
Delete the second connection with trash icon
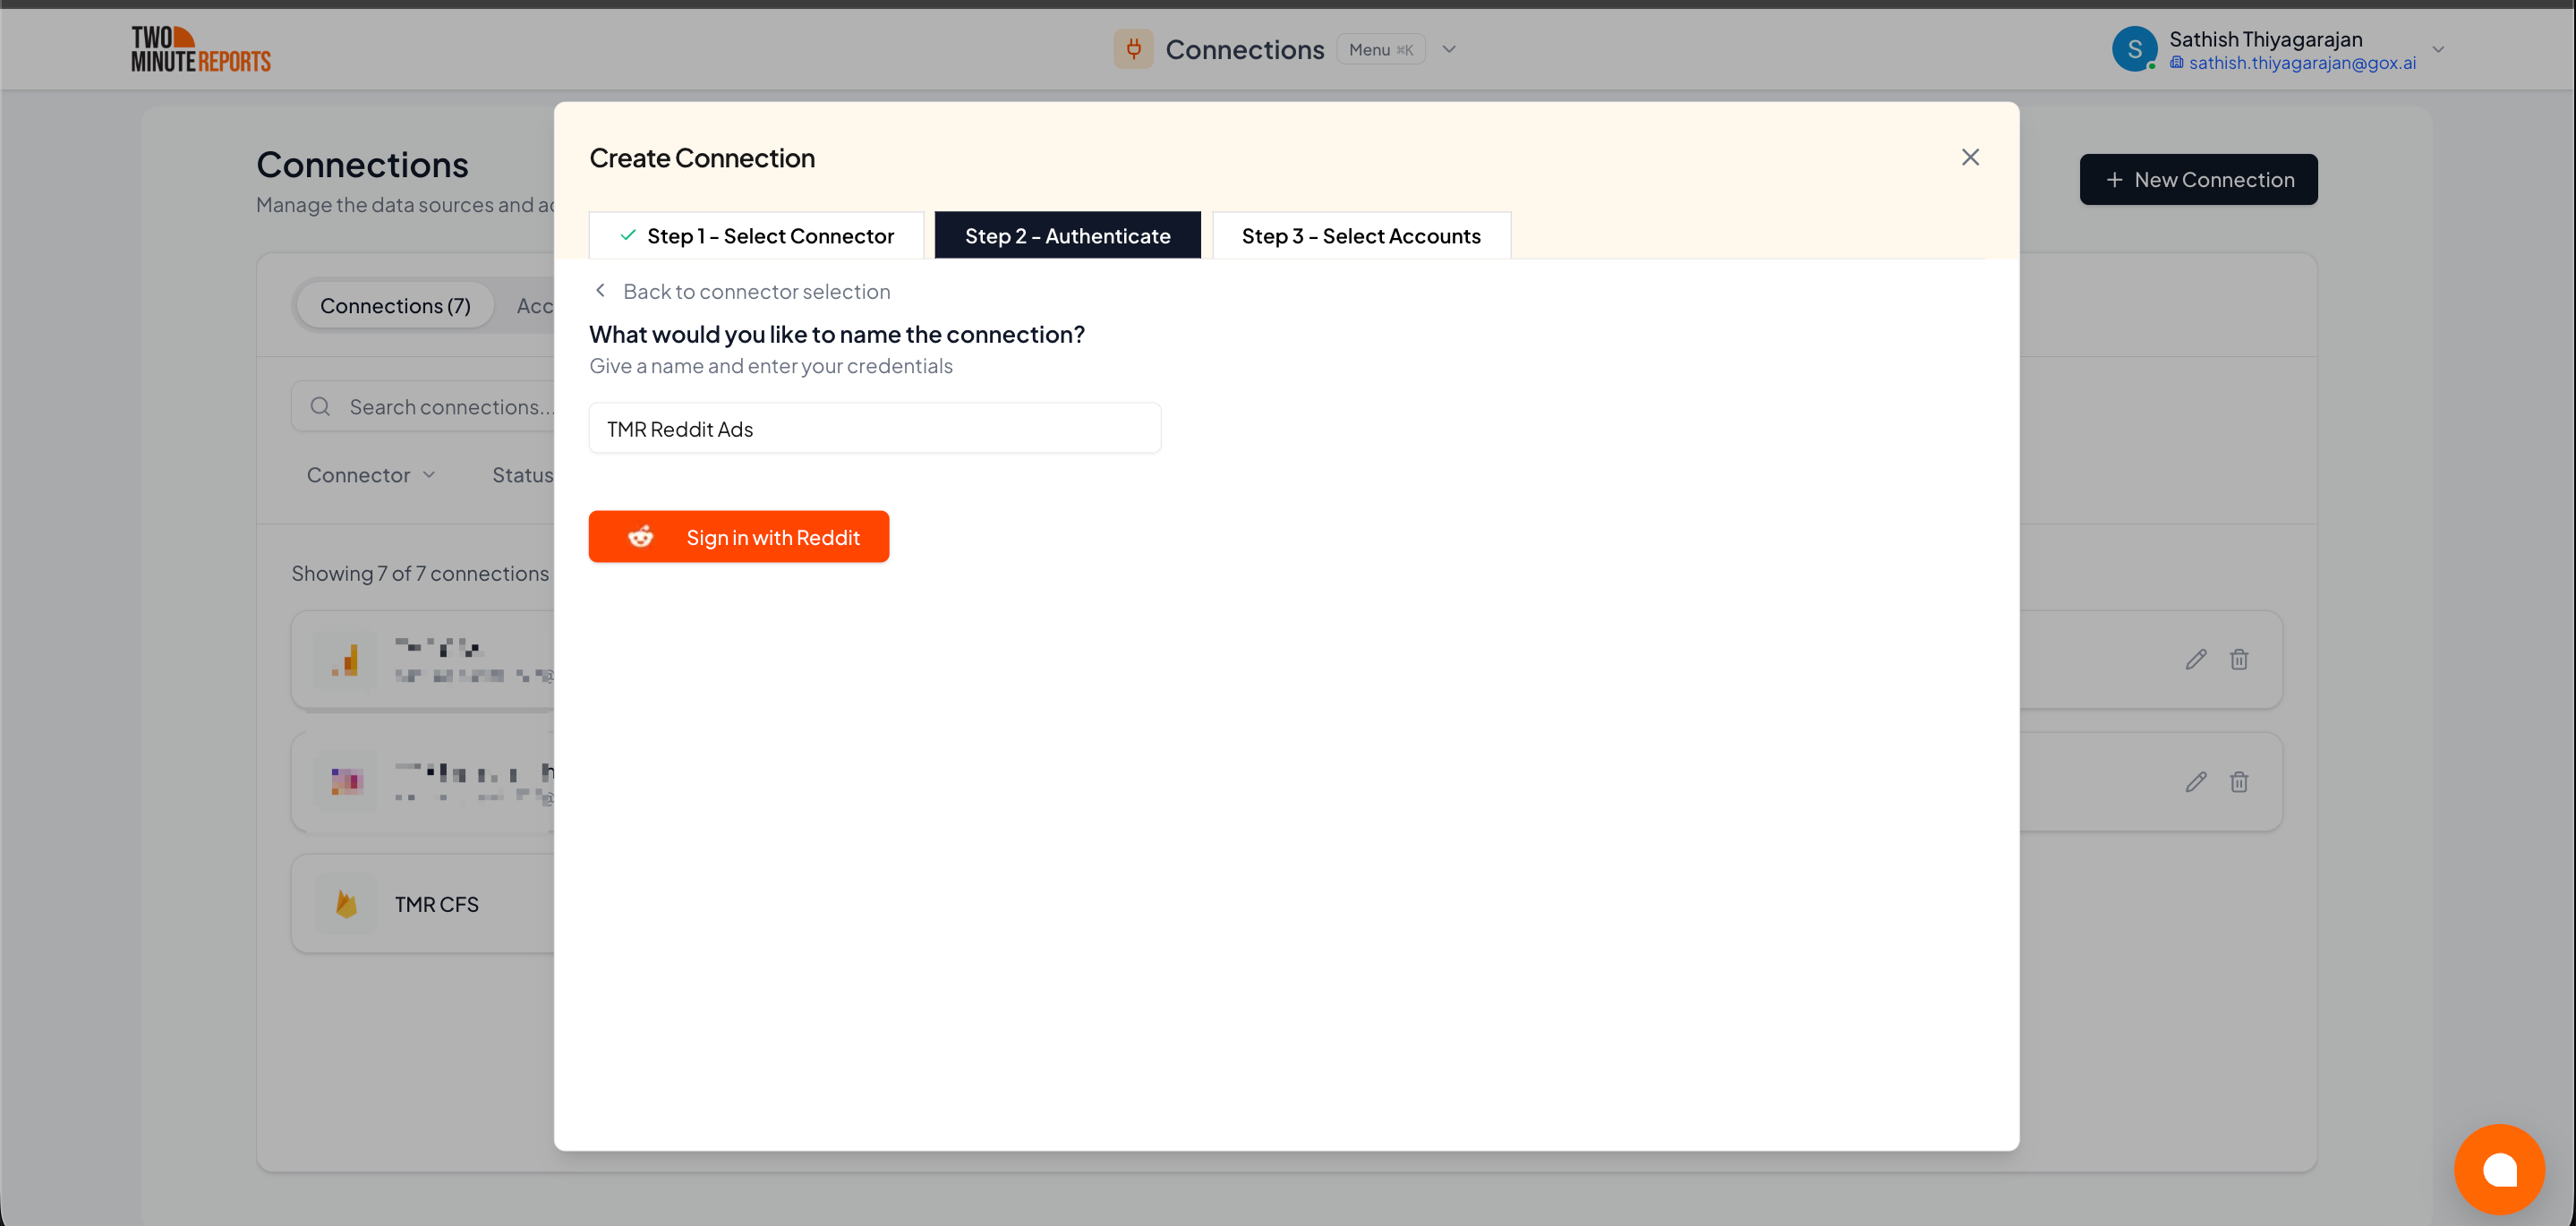click(2239, 782)
